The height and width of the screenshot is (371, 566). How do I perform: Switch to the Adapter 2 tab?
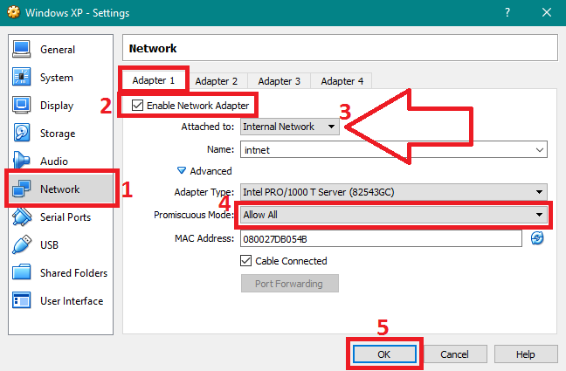[x=217, y=81]
